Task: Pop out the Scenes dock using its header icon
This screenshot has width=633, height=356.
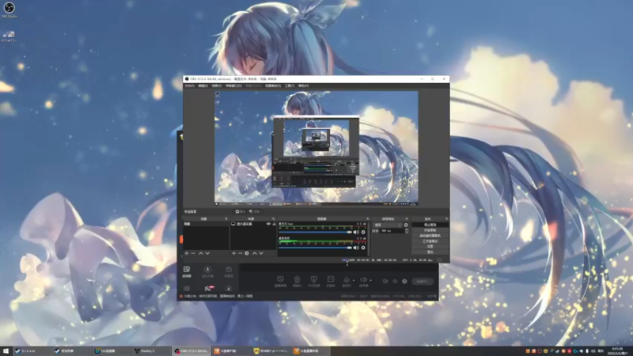Action: pyautogui.click(x=226, y=219)
